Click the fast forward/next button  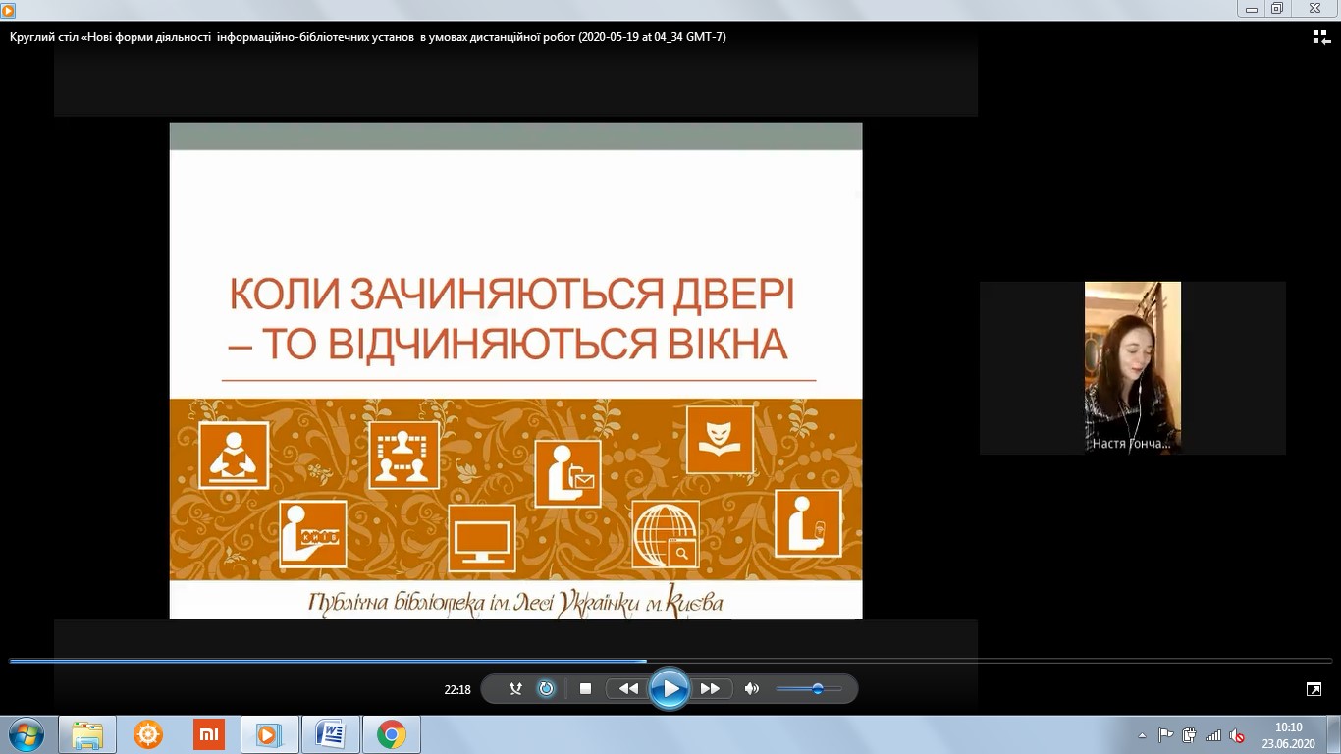pyautogui.click(x=711, y=689)
